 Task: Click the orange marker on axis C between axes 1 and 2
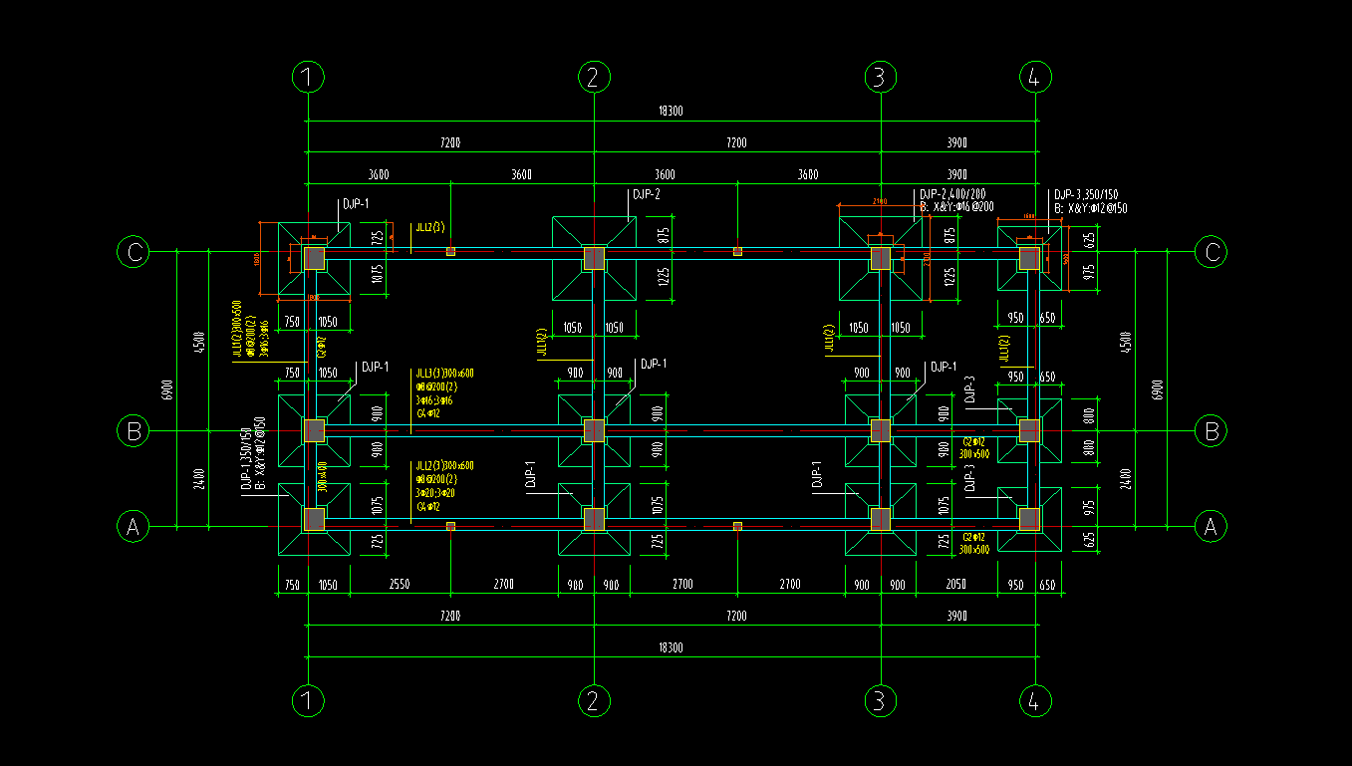[451, 252]
